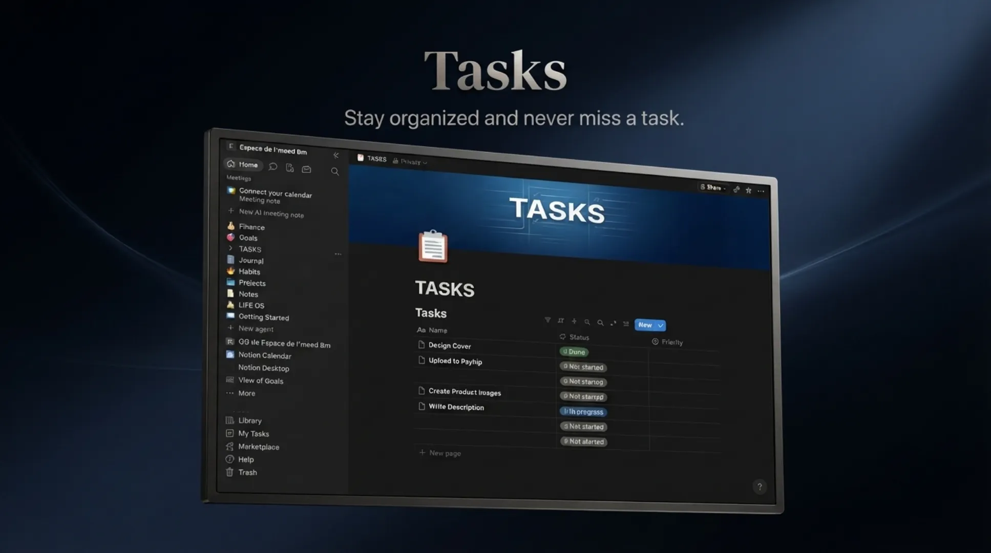Open Notion Desktop
The width and height of the screenshot is (991, 553).
263,368
